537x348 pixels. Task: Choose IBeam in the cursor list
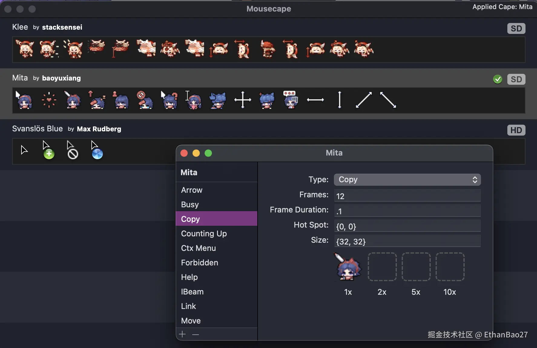(216, 292)
